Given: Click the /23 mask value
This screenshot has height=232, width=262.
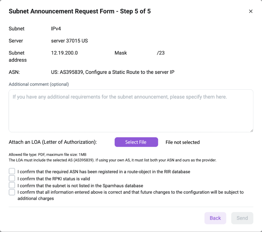Looking at the screenshot, I should 161,53.
